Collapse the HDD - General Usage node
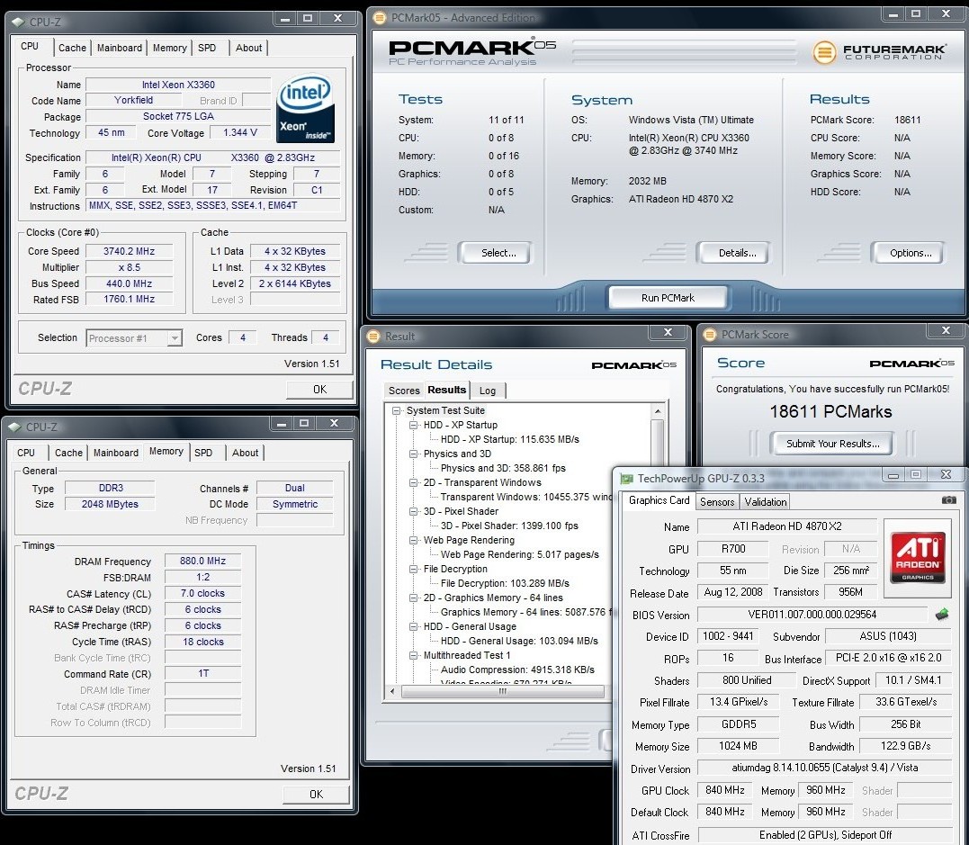This screenshot has width=969, height=845. pyautogui.click(x=414, y=627)
